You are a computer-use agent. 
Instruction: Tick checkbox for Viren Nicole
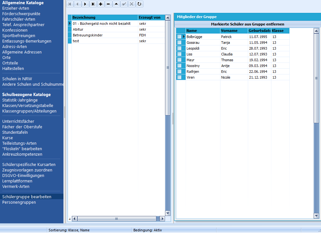tap(179, 77)
